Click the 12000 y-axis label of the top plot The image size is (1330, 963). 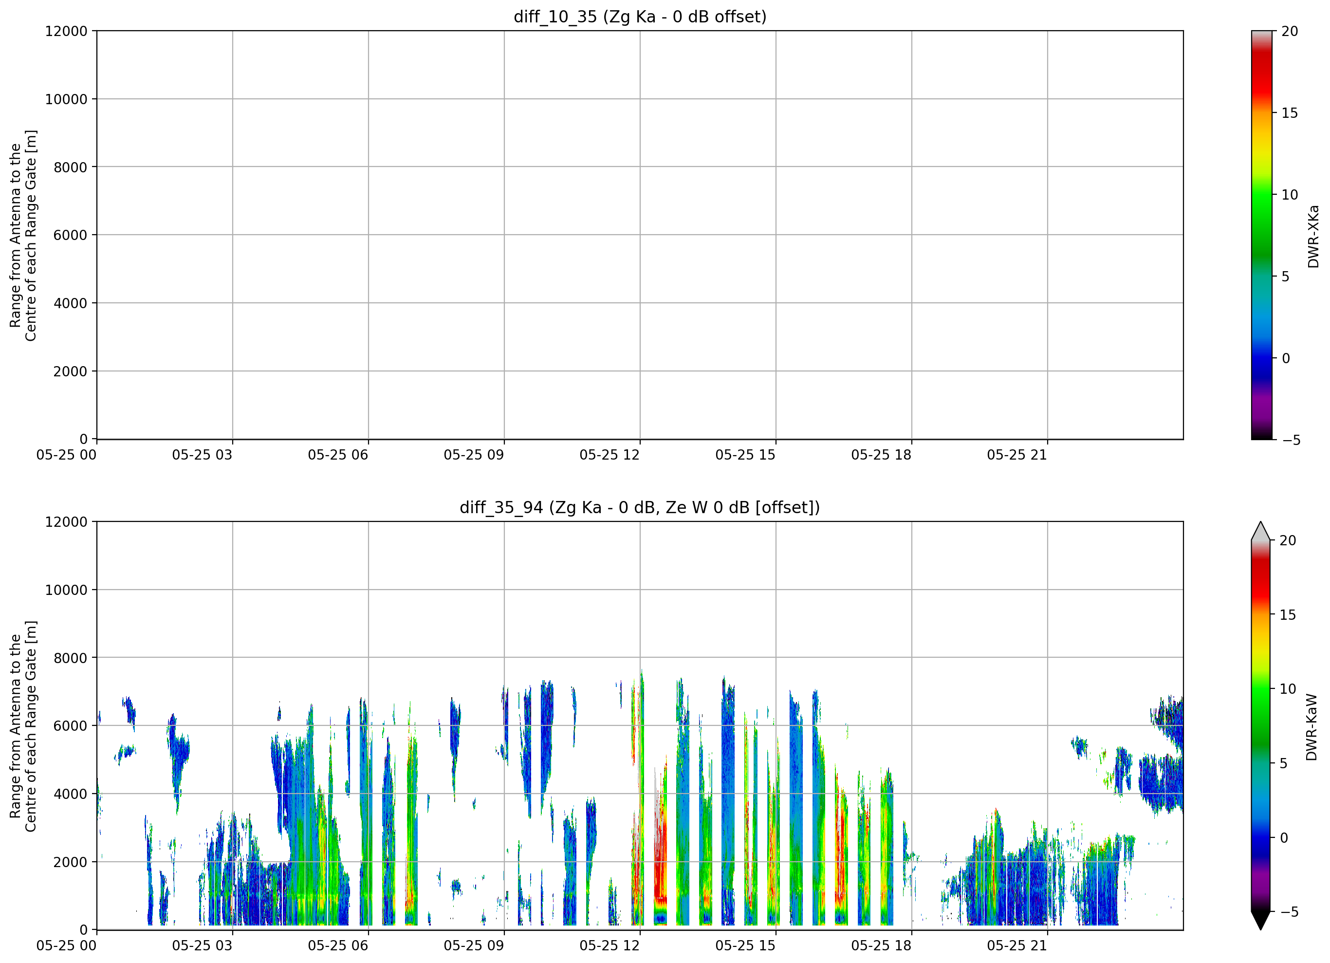click(x=66, y=31)
